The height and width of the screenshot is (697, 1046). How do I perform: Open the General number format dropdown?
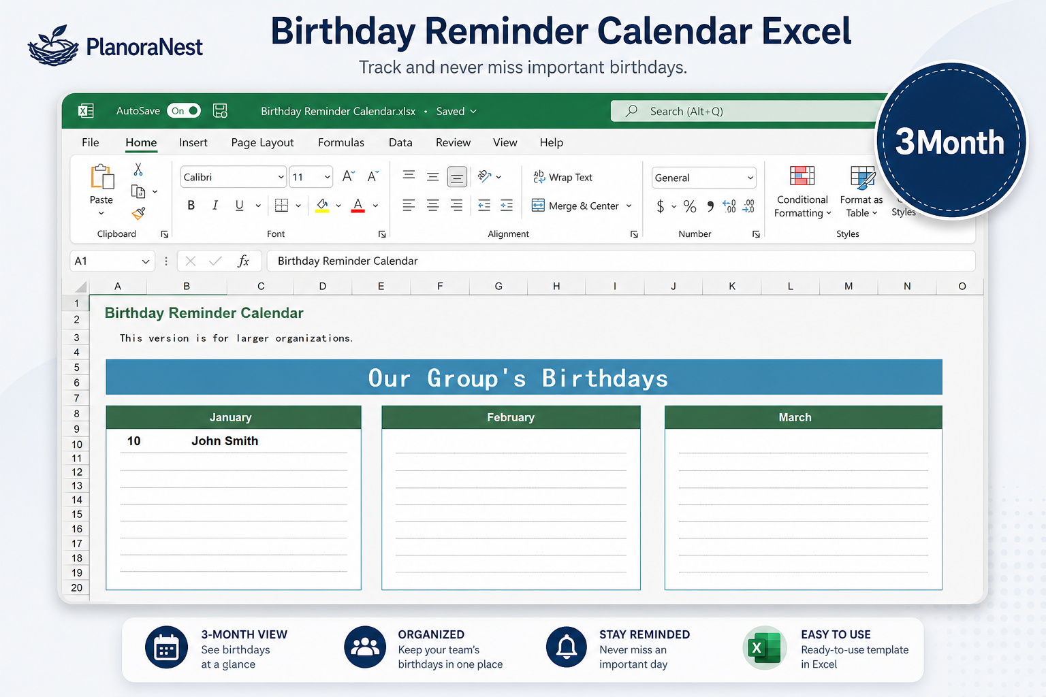click(750, 178)
